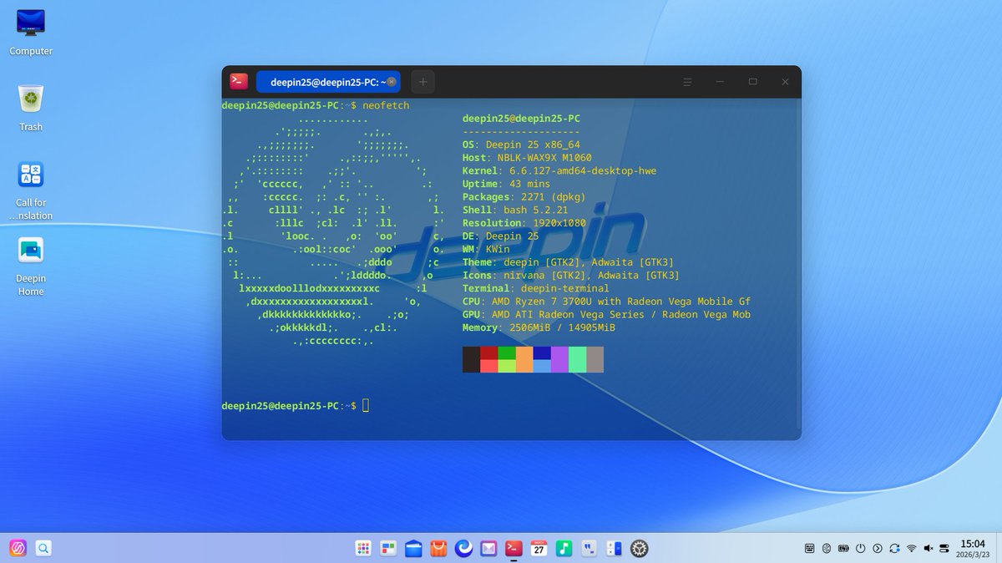The width and height of the screenshot is (1002, 563).
Task: Click the 'GPU: AMD ATI Radeon Vega' line
Action: pos(607,314)
